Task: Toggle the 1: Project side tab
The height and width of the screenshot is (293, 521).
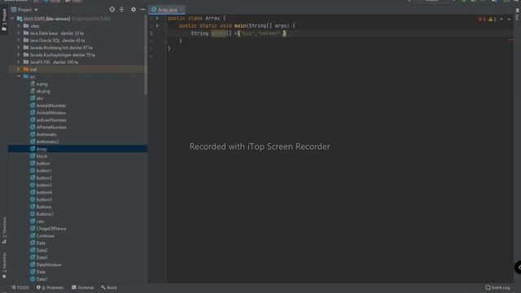Action: [4, 20]
